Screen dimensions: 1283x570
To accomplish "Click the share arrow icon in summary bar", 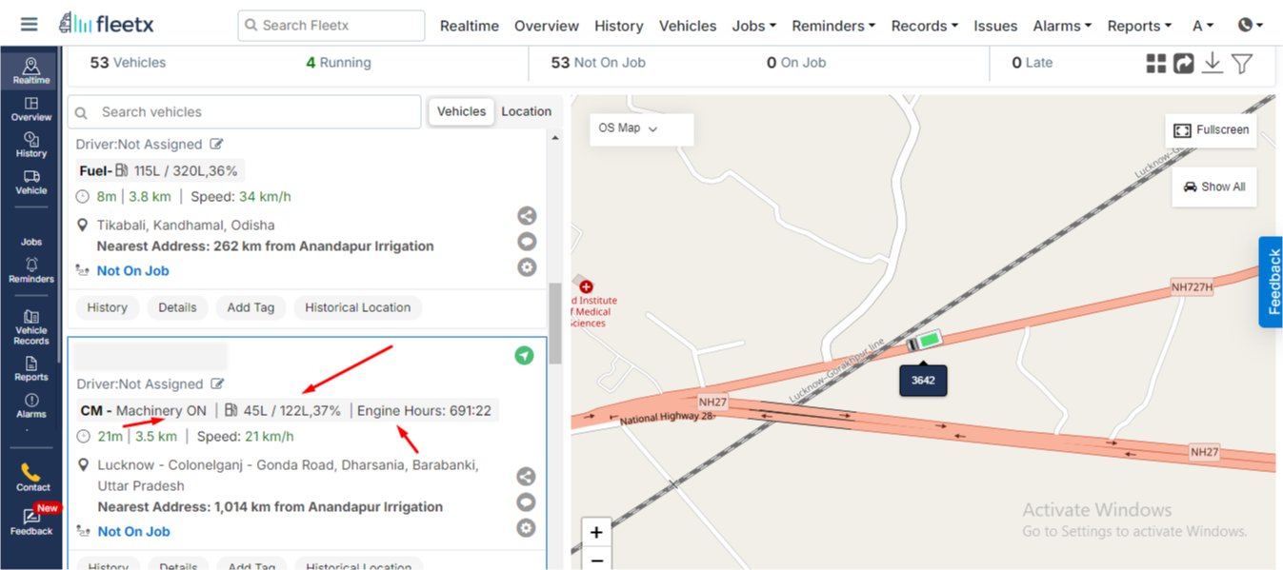I will pos(1184,64).
